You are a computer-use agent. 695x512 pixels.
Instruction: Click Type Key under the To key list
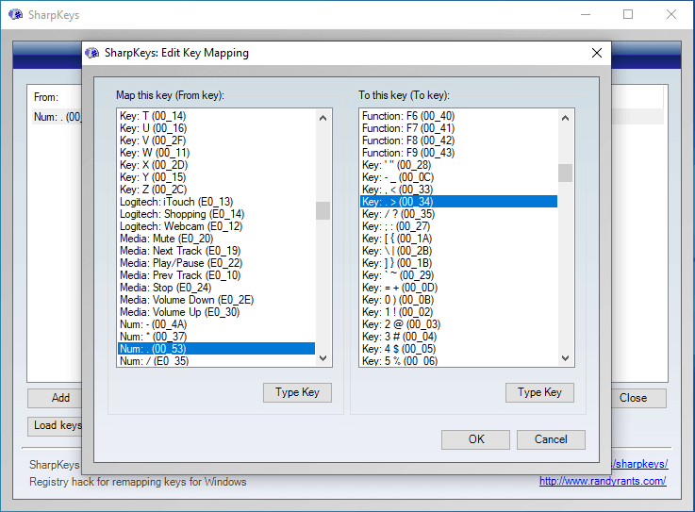pyautogui.click(x=539, y=392)
